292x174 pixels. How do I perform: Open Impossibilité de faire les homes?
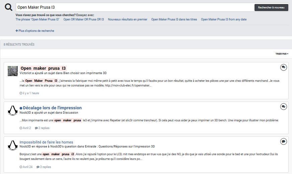coord(46,142)
